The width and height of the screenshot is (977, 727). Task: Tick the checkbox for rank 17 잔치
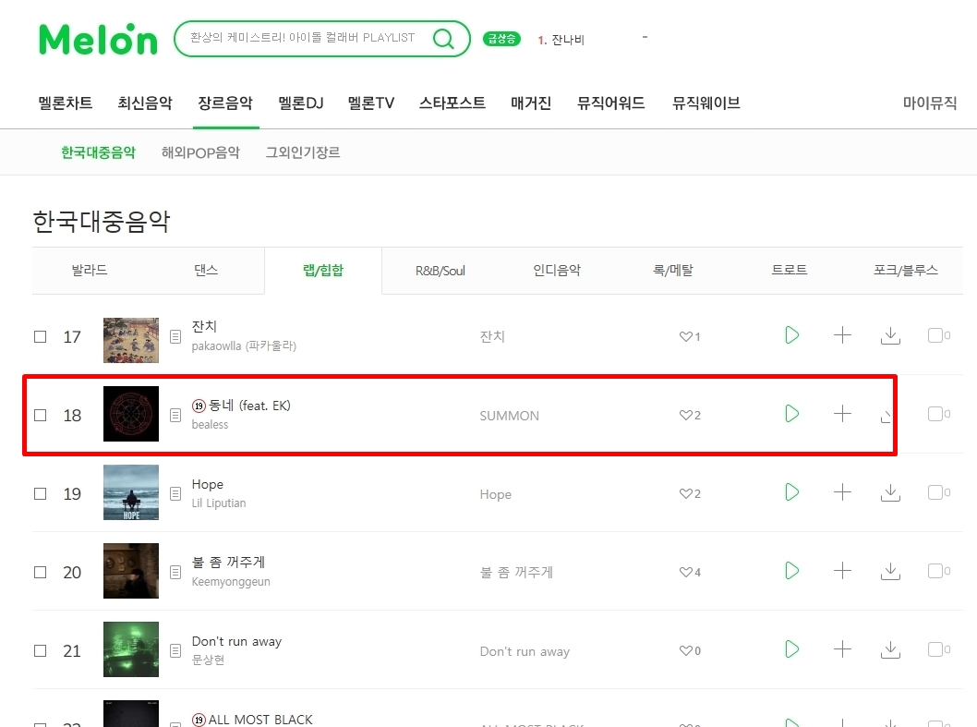[41, 336]
